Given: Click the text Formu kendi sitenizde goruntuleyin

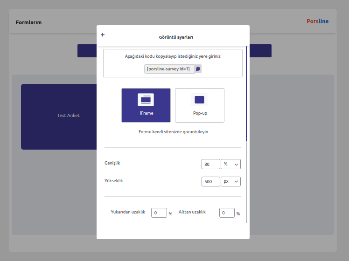Looking at the screenshot, I should (173, 132).
